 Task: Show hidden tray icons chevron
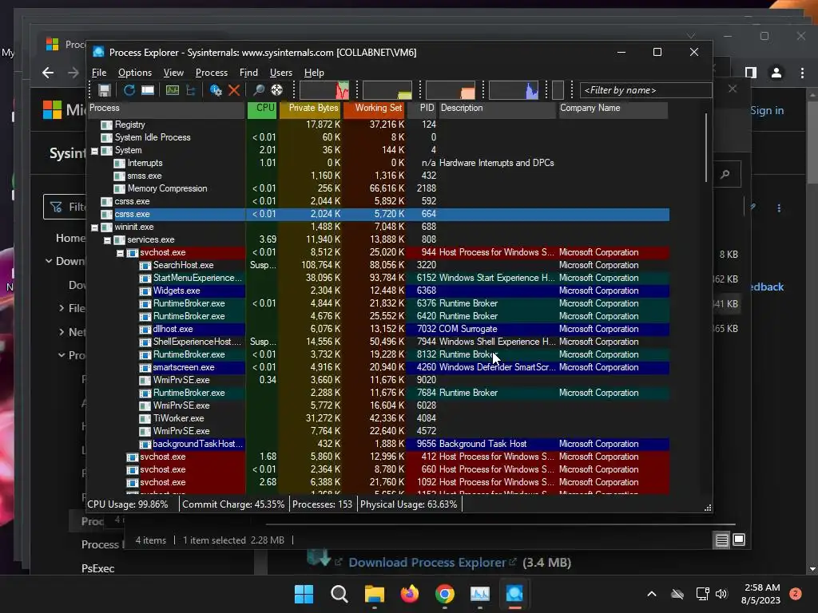coord(652,594)
